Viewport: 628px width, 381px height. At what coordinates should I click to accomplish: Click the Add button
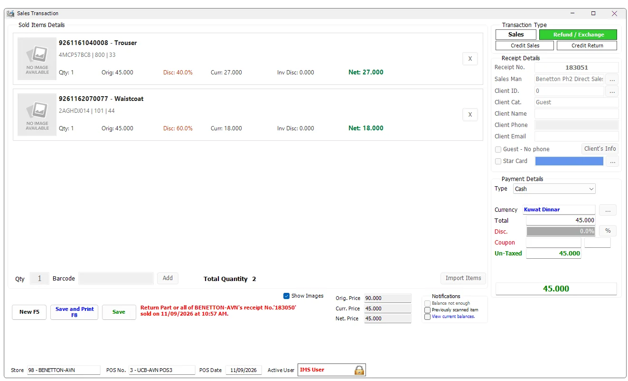168,278
